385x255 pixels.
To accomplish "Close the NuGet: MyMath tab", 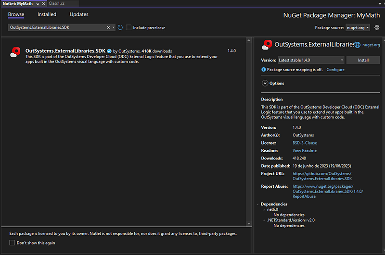I will [x=43, y=4].
